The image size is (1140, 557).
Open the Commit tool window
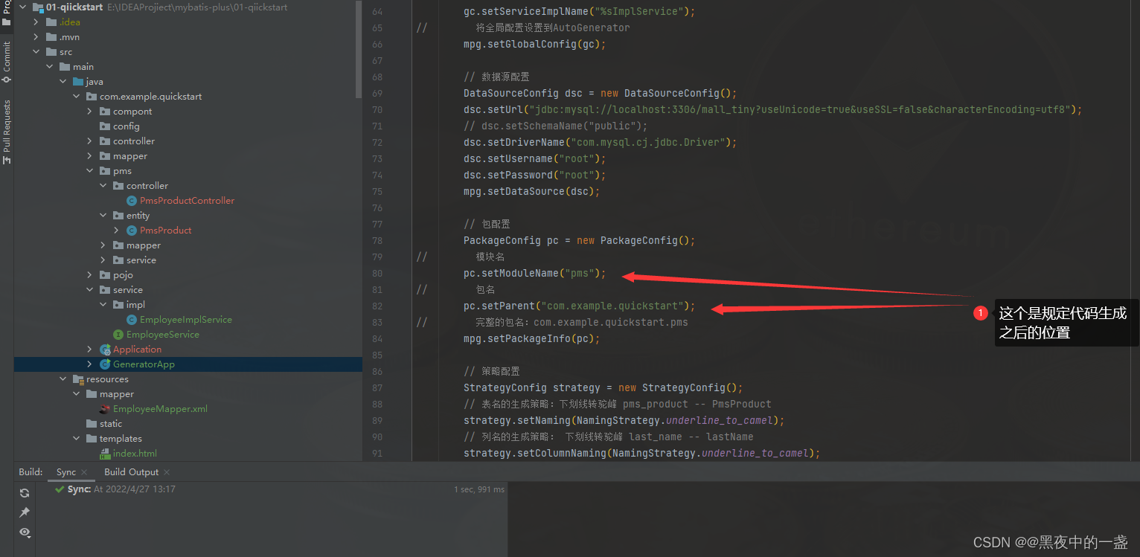click(x=7, y=62)
